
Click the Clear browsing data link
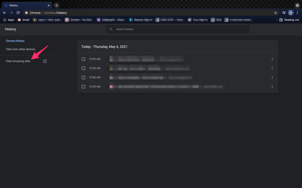[x=18, y=61]
